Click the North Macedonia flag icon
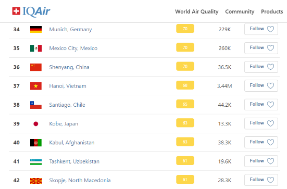287x189 pixels. tap(36, 181)
